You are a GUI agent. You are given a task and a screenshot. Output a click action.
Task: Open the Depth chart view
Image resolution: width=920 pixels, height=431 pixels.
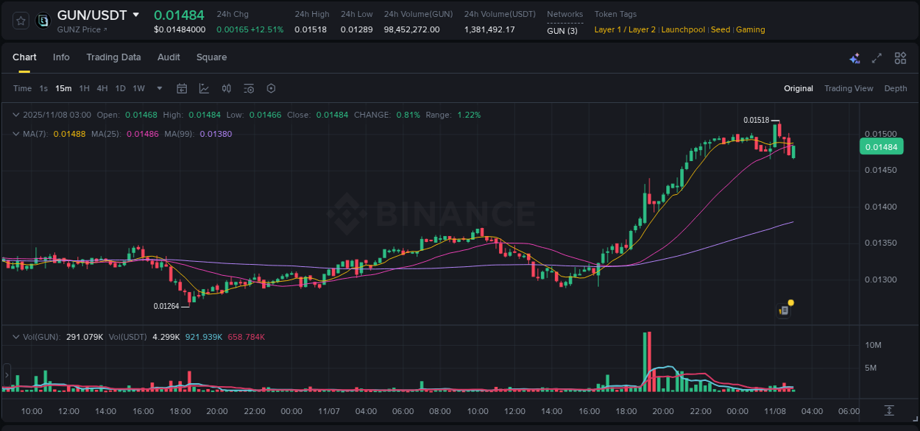pos(896,88)
